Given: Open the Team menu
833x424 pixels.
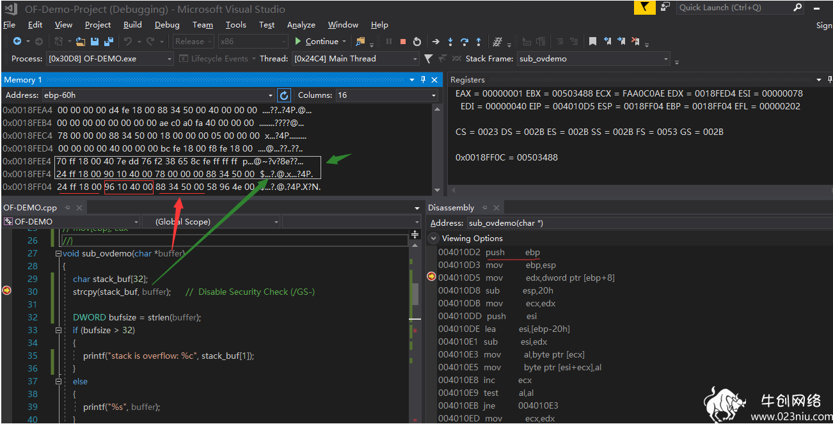Looking at the screenshot, I should coord(203,25).
